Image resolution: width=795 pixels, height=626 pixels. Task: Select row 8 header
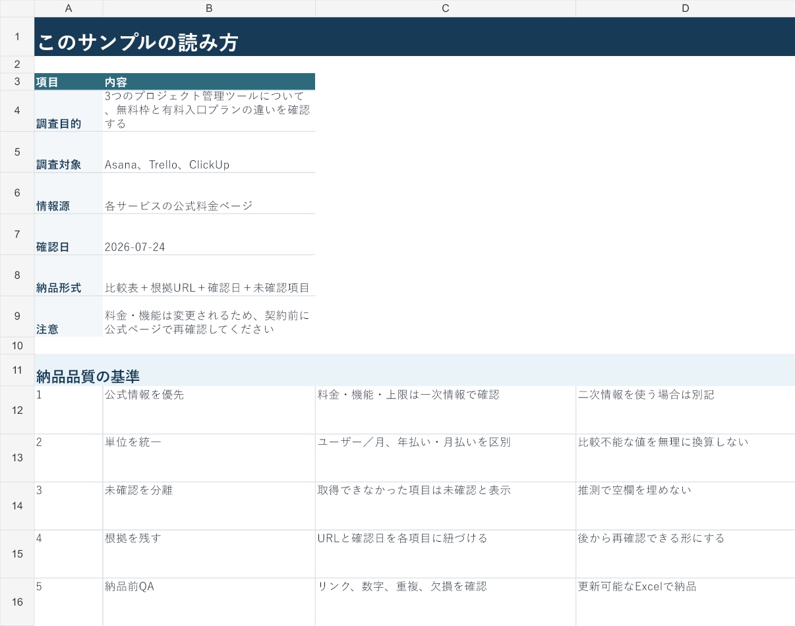[x=17, y=275]
